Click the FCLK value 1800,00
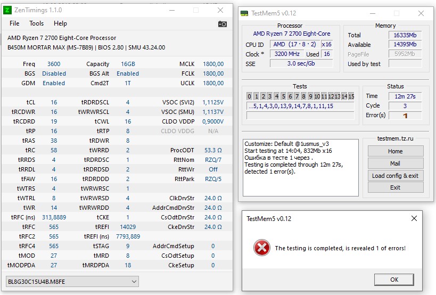This screenshot has height=295, width=436. click(213, 73)
